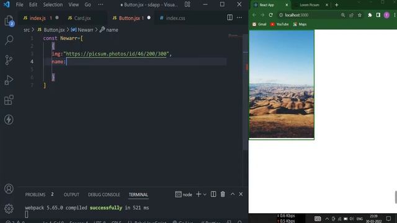Screen dimensions: 397x223
Task: Select the React App browser tab
Action: pos(267,5)
